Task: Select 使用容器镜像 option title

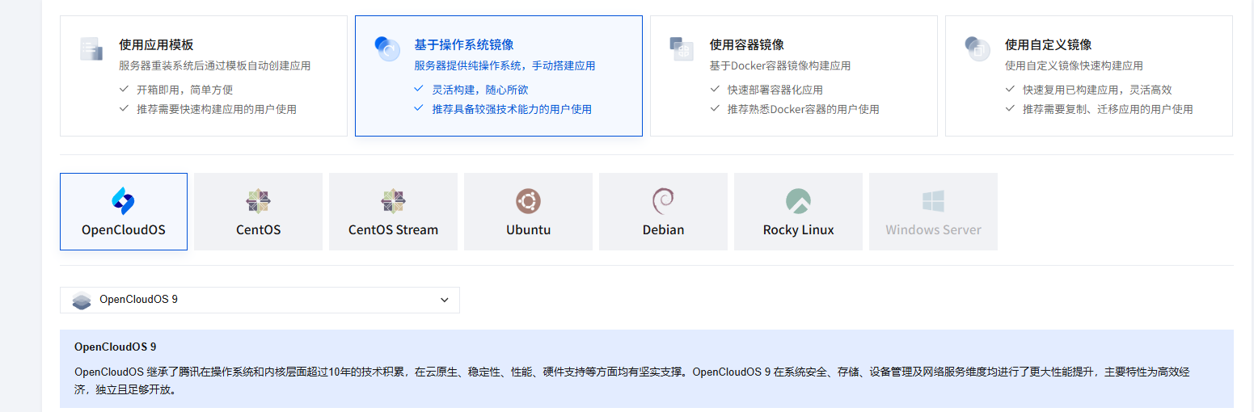Action: pyautogui.click(x=747, y=44)
